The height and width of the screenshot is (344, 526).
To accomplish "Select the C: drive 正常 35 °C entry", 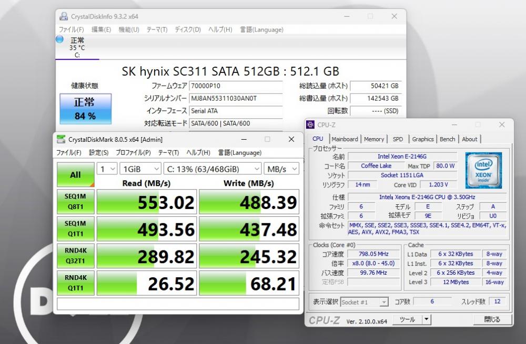I will pyautogui.click(x=77, y=47).
